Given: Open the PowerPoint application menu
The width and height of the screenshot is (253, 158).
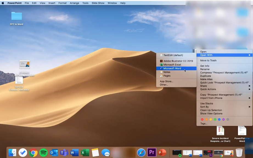Looking at the screenshot, I should [x=14, y=3].
